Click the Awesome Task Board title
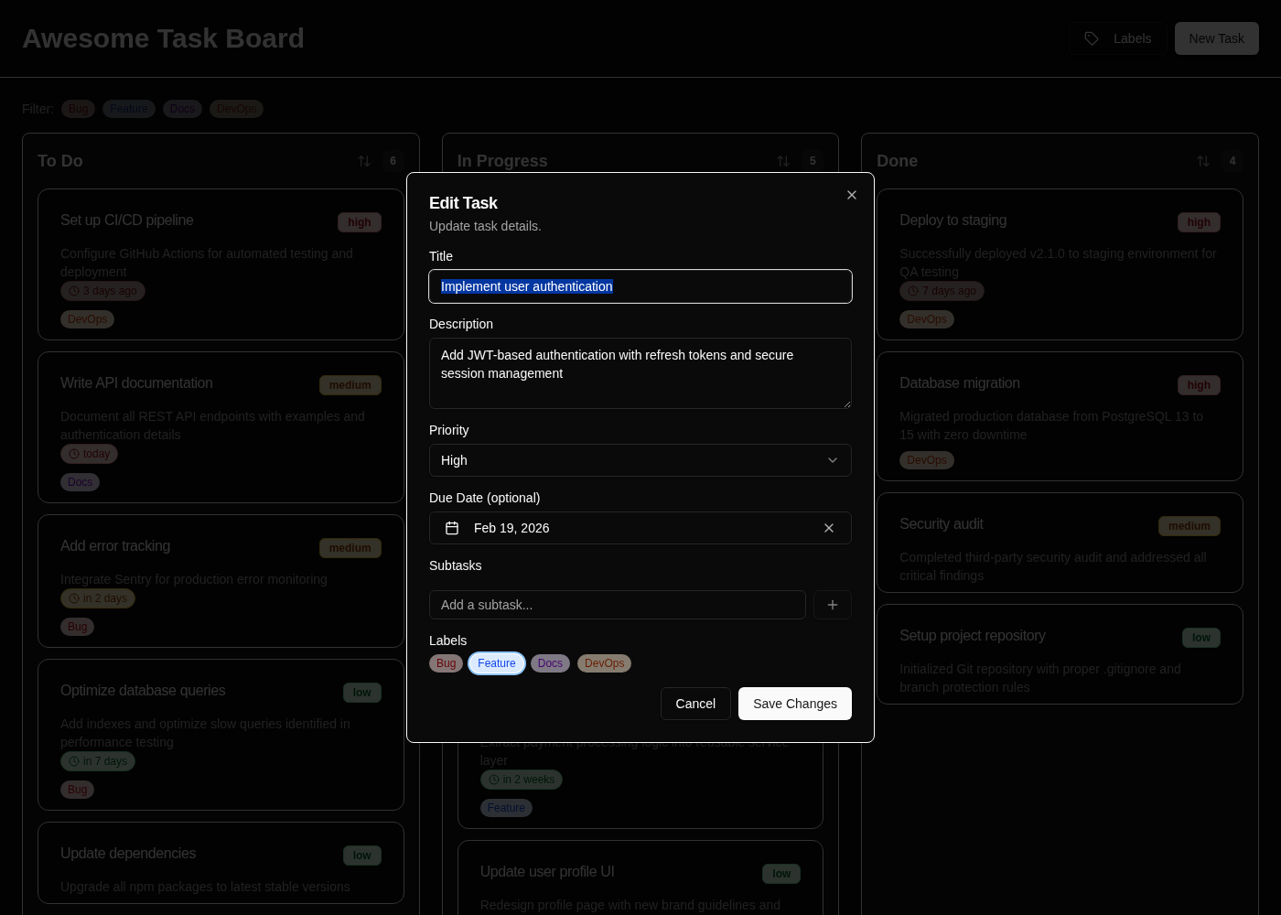This screenshot has height=915, width=1281. (x=163, y=38)
